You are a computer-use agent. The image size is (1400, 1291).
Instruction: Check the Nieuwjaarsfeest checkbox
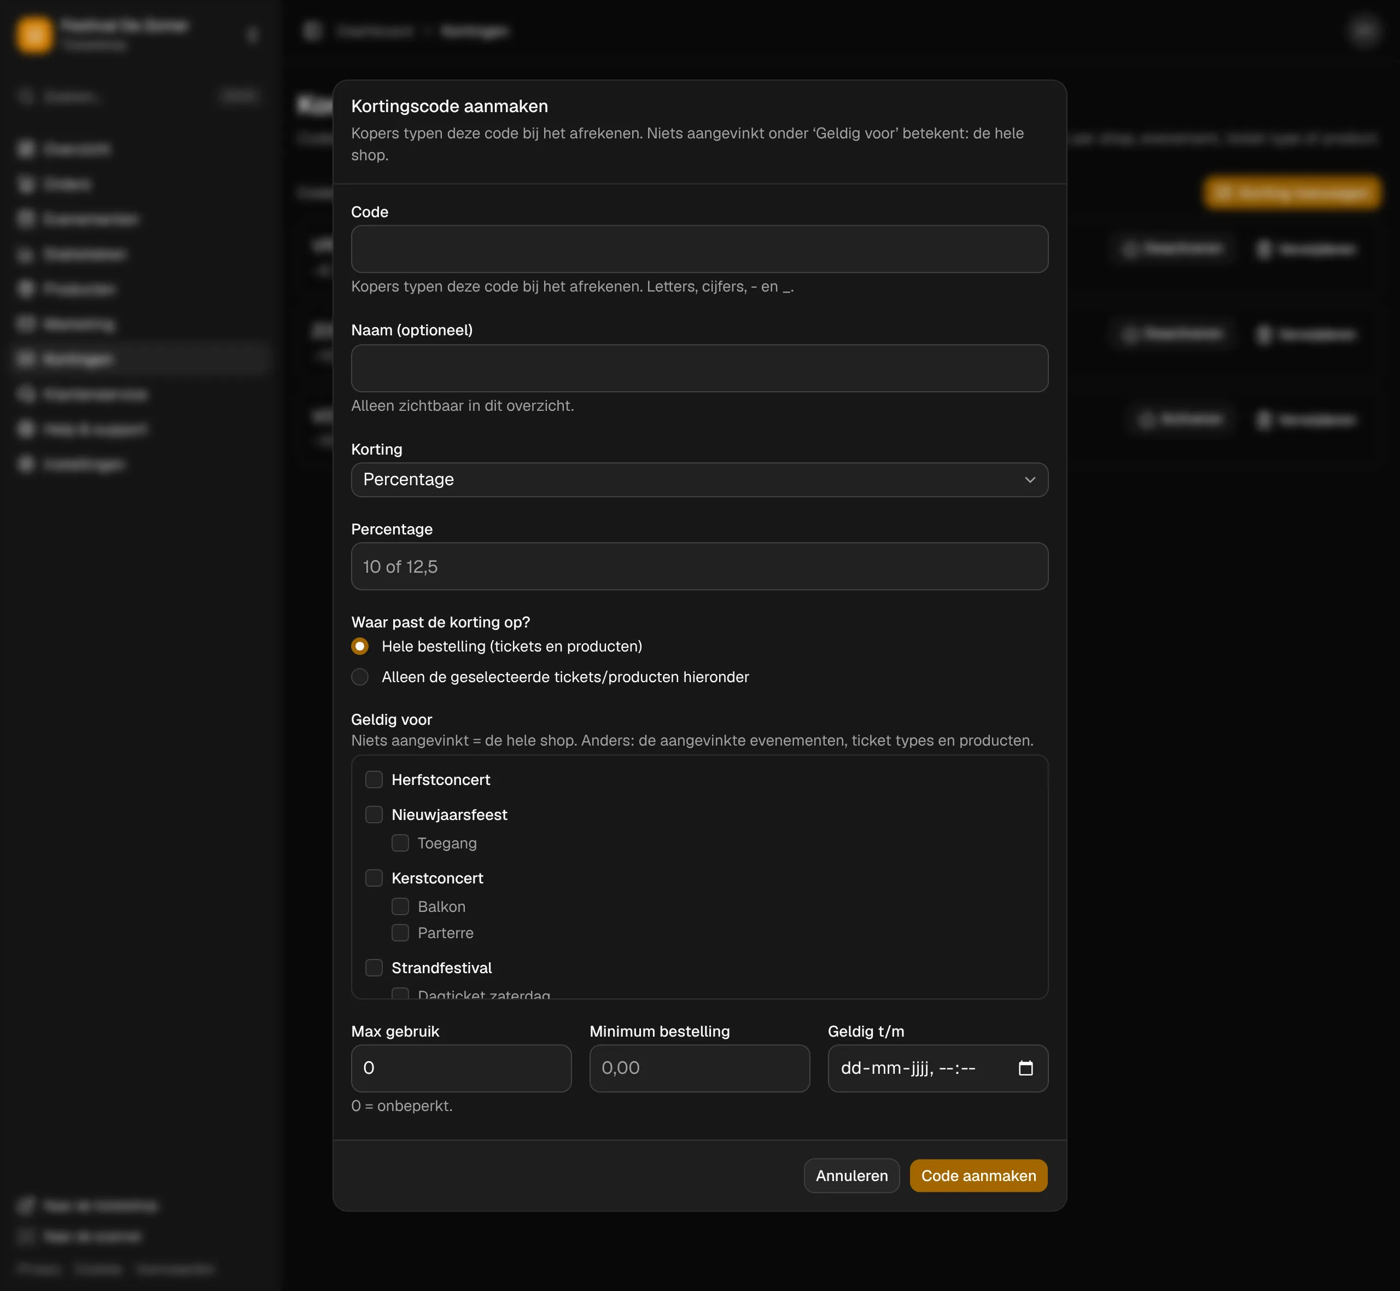click(x=374, y=815)
